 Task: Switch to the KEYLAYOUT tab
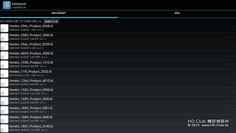point(59,13)
